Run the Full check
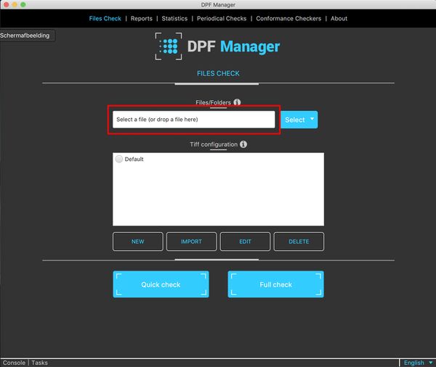Image resolution: width=436 pixels, height=367 pixels. pos(275,284)
